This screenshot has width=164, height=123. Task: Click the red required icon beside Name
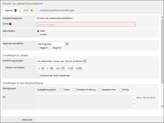10,24
